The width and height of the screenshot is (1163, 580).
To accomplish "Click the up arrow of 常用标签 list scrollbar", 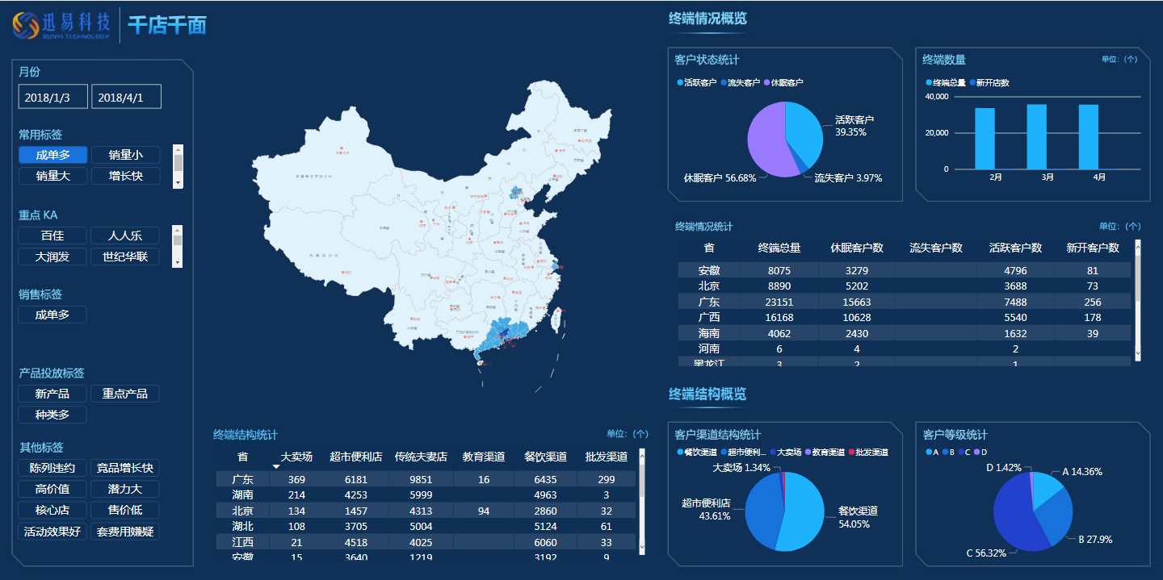I will pyautogui.click(x=178, y=150).
